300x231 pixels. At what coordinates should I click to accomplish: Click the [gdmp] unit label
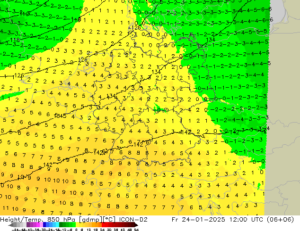[91, 220]
